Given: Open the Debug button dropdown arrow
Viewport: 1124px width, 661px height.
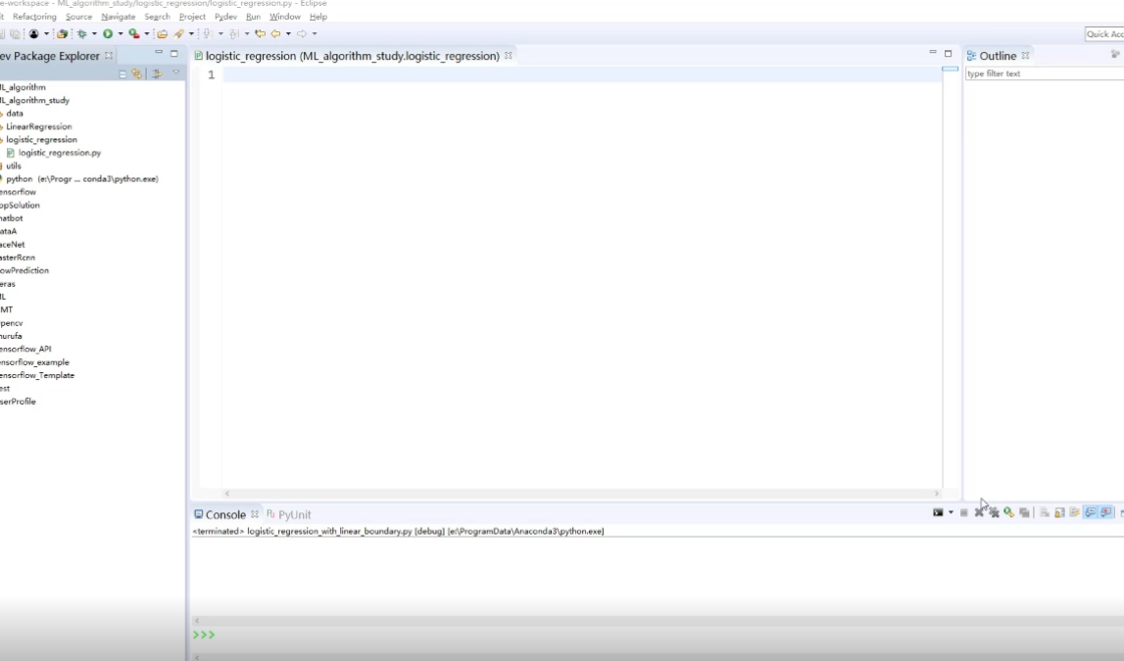Looking at the screenshot, I should point(94,34).
